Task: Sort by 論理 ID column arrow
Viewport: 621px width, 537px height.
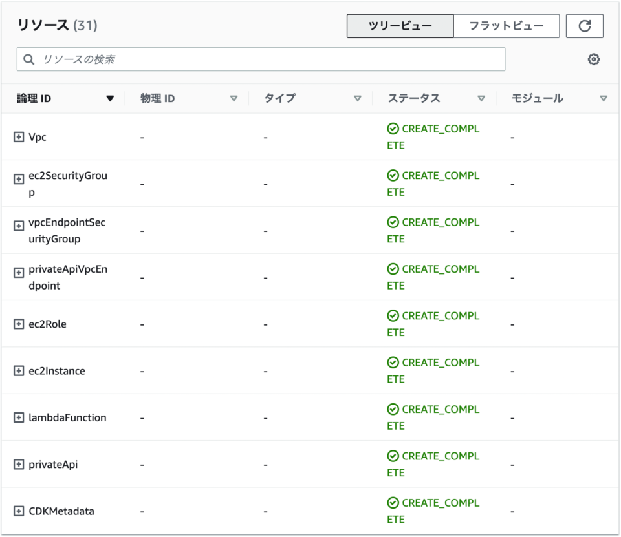Action: [x=110, y=98]
